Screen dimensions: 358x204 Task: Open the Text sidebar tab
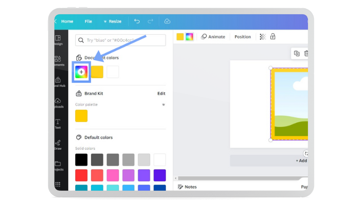tap(57, 124)
